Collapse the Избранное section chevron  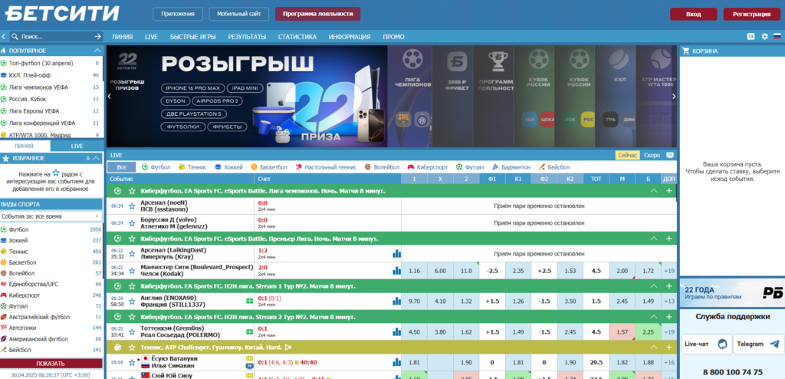(97, 158)
